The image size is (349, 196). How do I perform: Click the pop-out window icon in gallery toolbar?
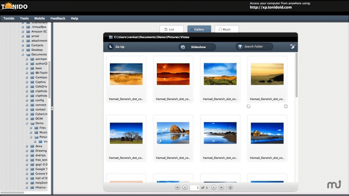pyautogui.click(x=293, y=47)
